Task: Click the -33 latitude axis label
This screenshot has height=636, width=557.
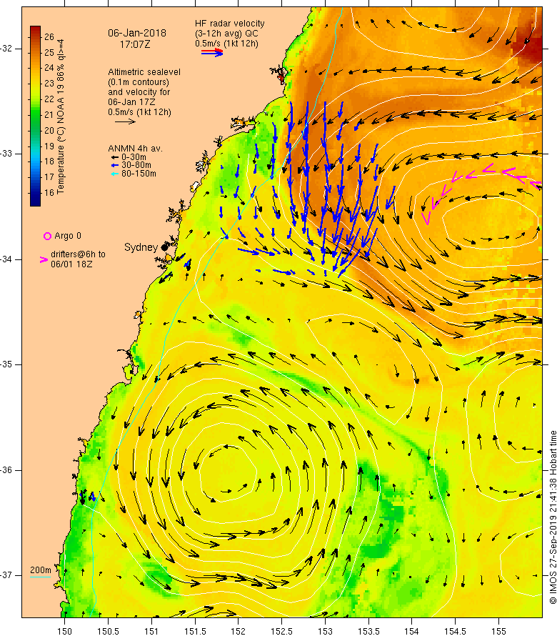Action: [6, 154]
